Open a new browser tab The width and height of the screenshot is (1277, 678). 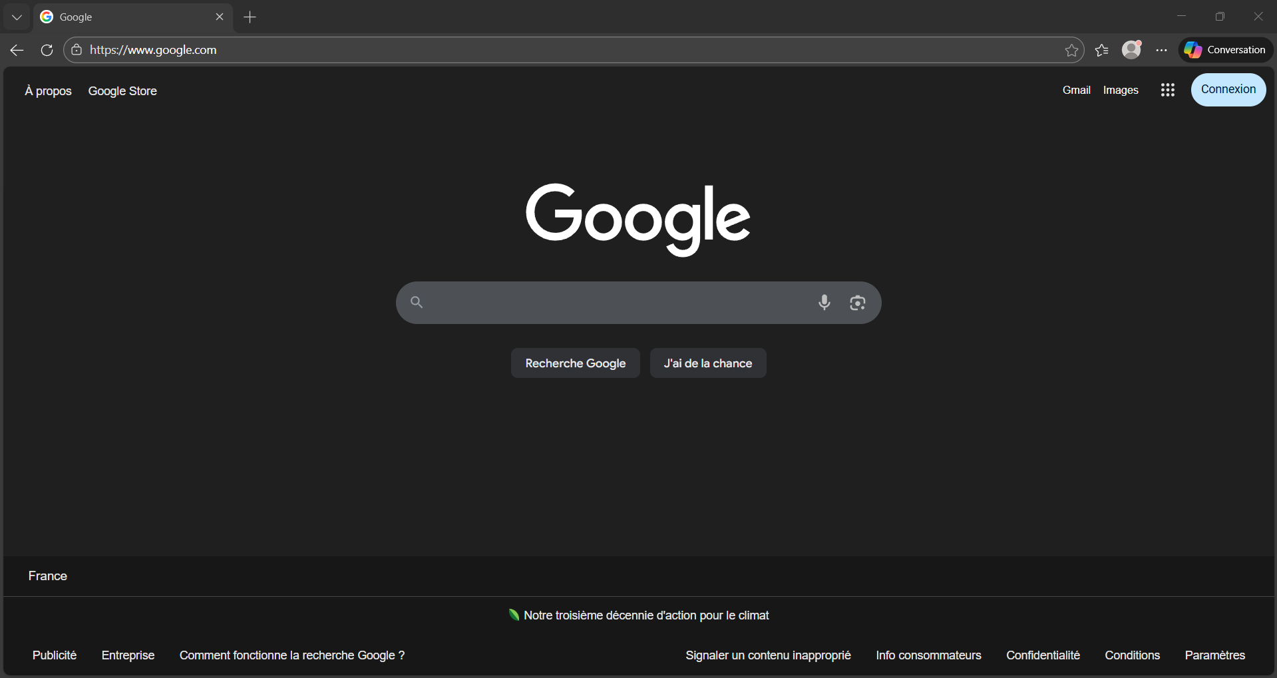tap(250, 17)
